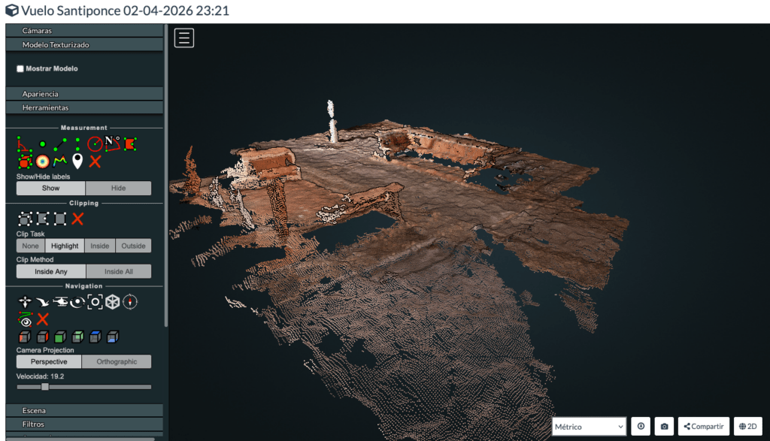Image resolution: width=770 pixels, height=441 pixels.
Task: Expand the Apariencia section
Action: (83, 94)
